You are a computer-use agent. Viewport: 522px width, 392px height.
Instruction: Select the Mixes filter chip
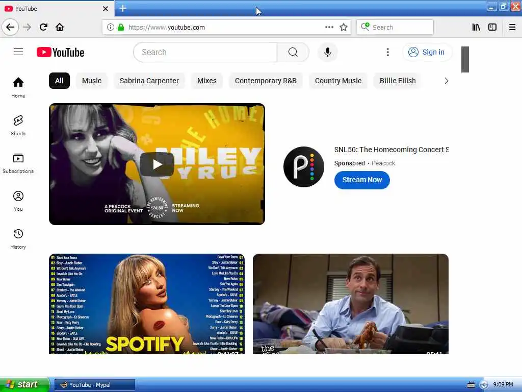207,81
